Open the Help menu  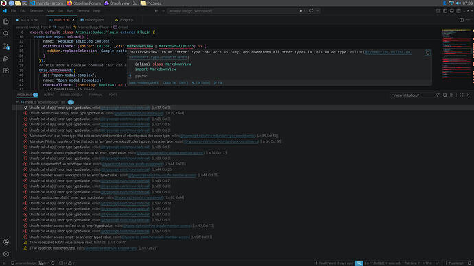pos(97,11)
